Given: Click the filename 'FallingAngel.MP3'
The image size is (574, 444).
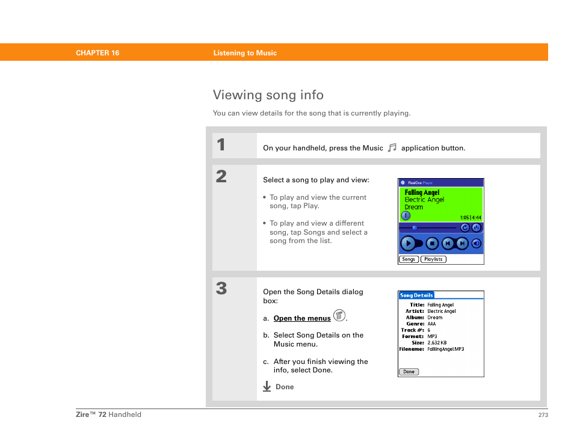Looking at the screenshot, I should (x=446, y=349).
